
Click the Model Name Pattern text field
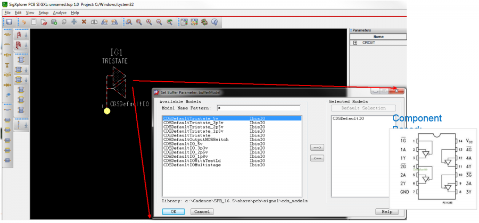click(x=262, y=108)
